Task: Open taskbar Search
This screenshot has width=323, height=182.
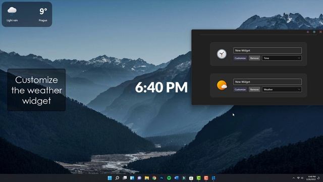Action: click(117, 178)
